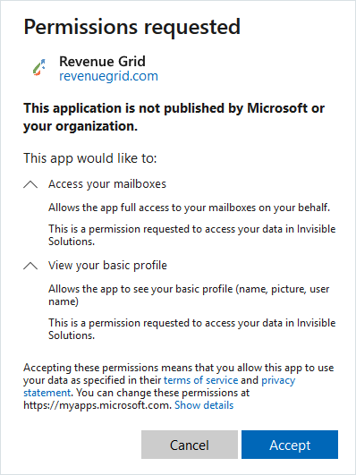The height and width of the screenshot is (475, 356).
Task: Click the Permissions requested heading
Action: (132, 27)
